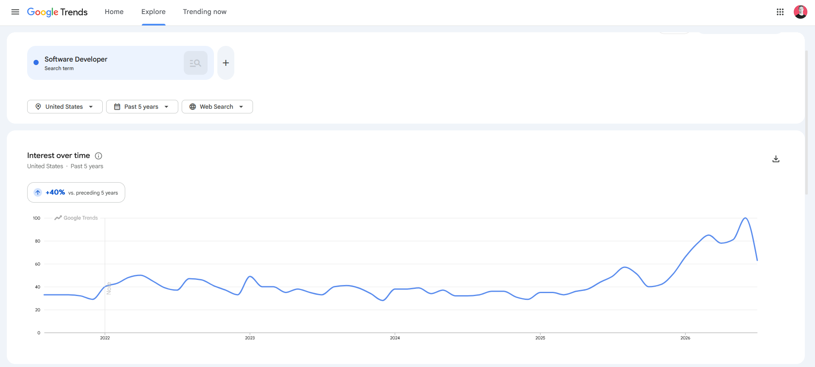The image size is (815, 367).
Task: Click the 100 value on y-axis
Action: tap(37, 218)
